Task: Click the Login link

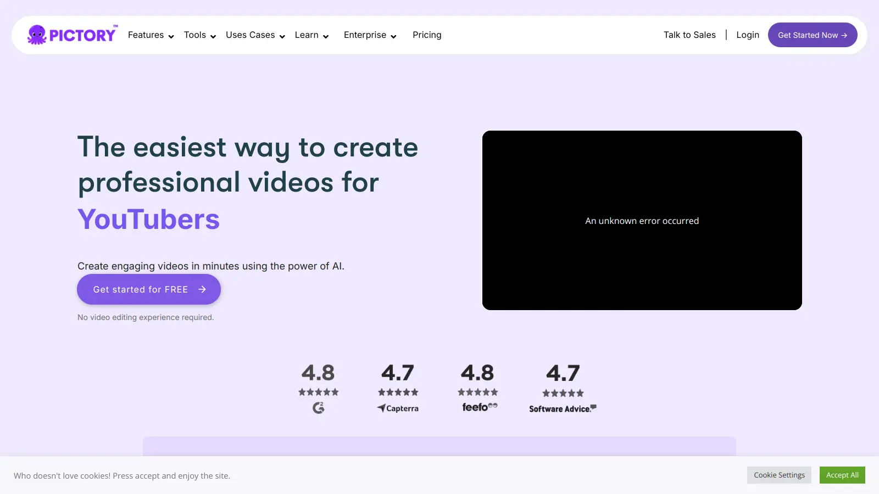Action: (x=748, y=35)
